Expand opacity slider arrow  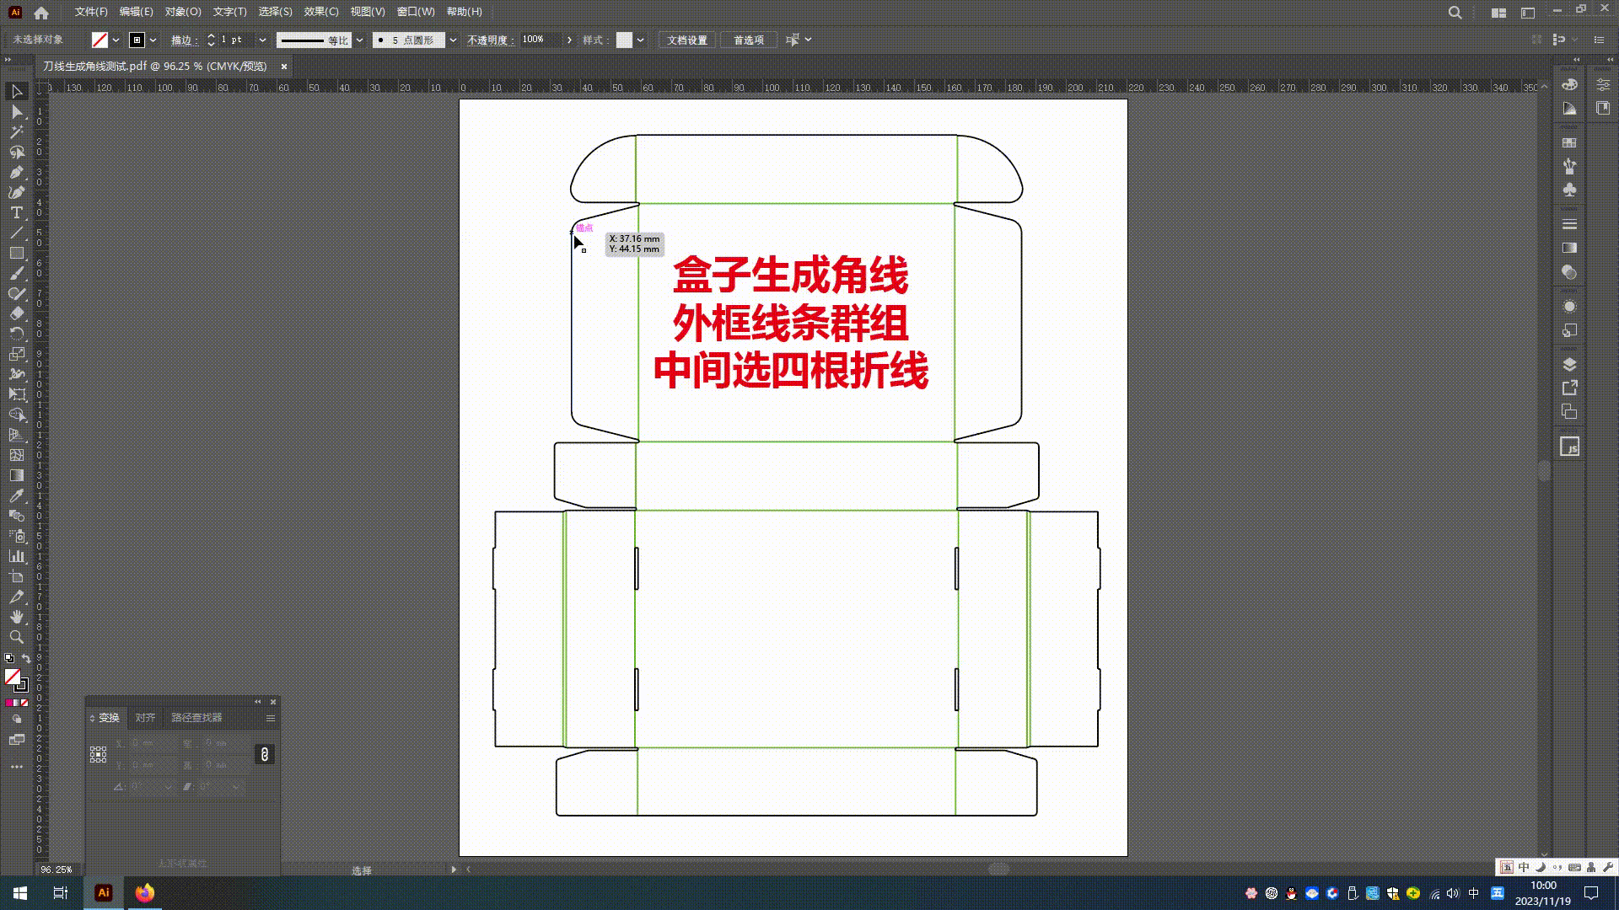(x=569, y=40)
